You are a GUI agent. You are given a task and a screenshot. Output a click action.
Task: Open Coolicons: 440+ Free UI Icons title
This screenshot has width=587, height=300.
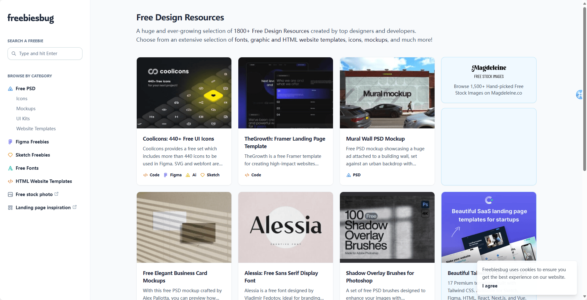178,139
